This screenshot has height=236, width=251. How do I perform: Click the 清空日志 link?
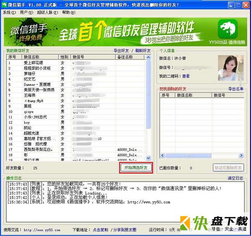pos(235,178)
